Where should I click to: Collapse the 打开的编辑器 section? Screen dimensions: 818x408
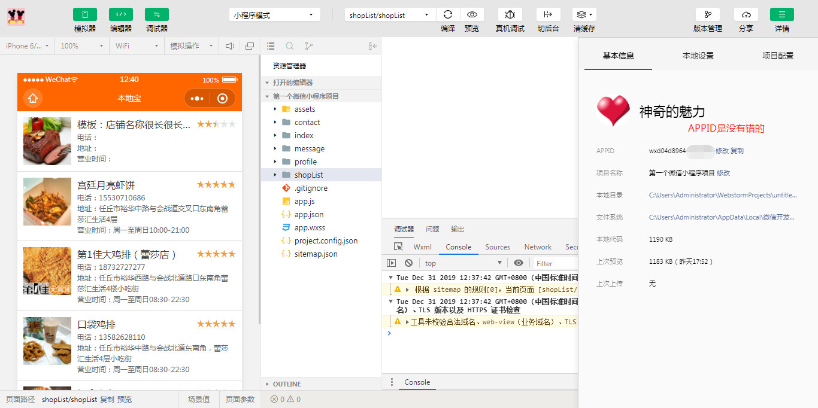pyautogui.click(x=321, y=83)
